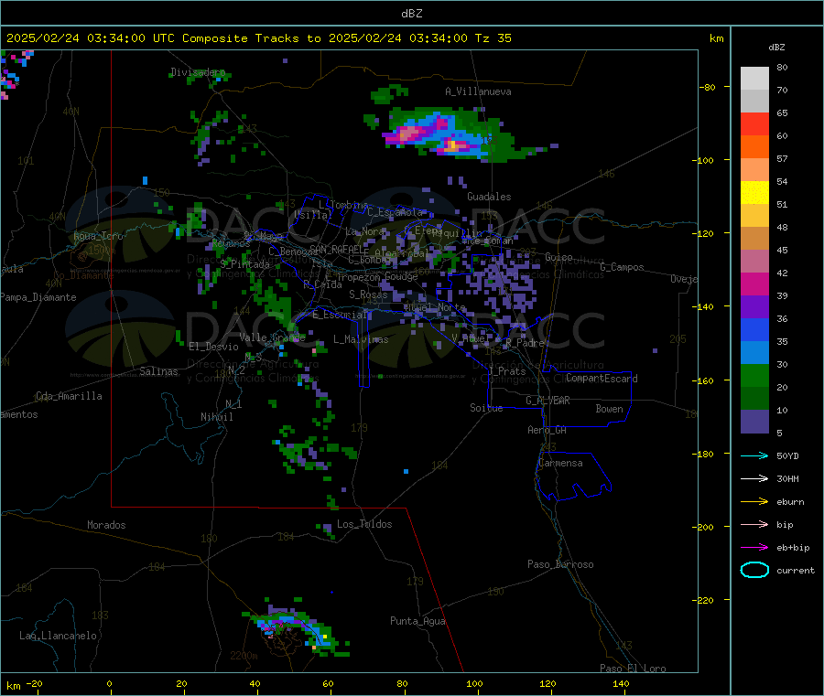Click the 'Tz 35' threshold text
This screenshot has height=696, width=824.
[x=493, y=38]
